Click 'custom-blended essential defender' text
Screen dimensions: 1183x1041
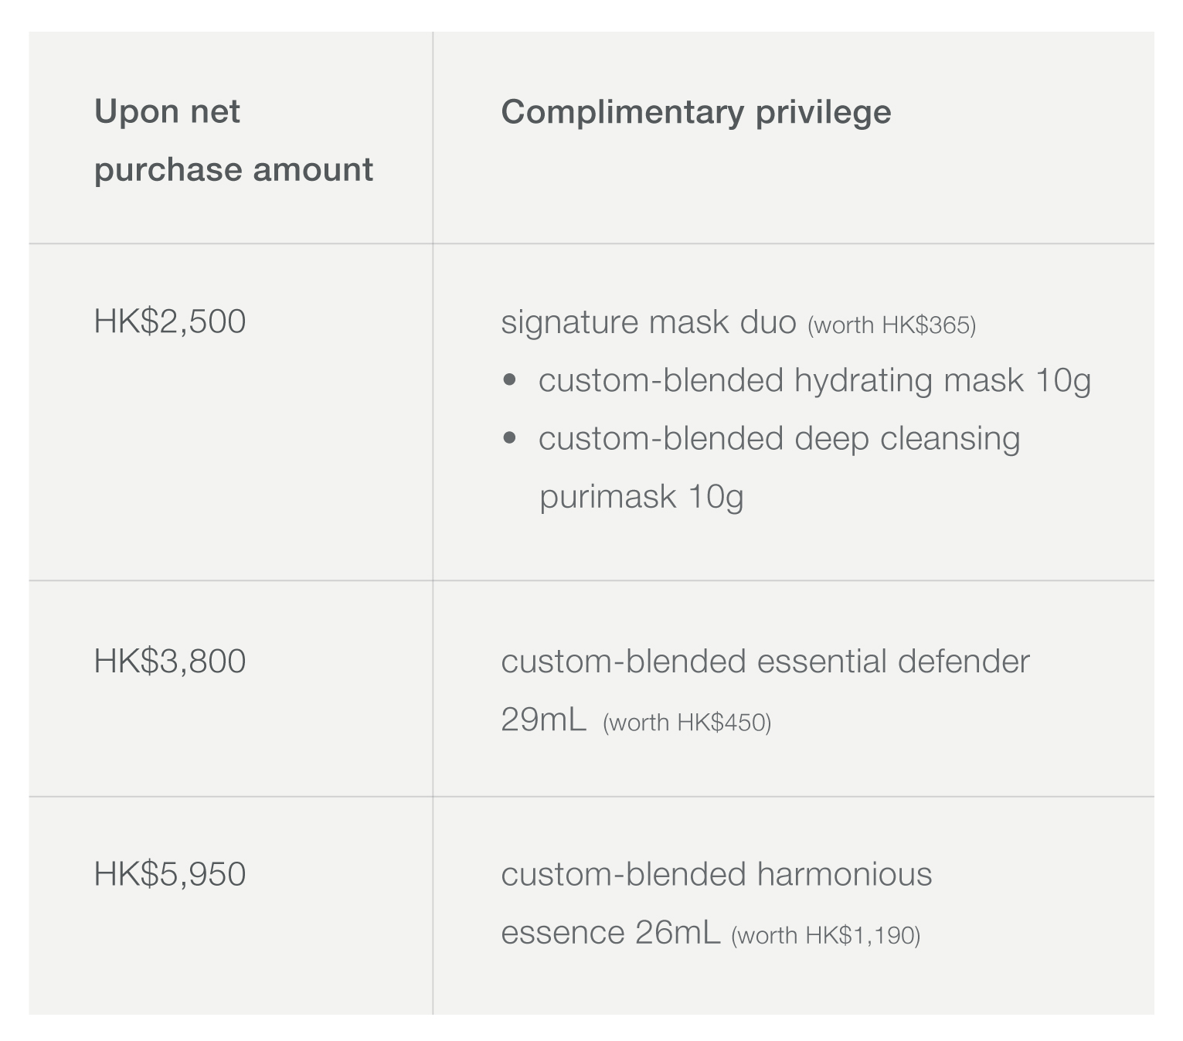pos(765,662)
